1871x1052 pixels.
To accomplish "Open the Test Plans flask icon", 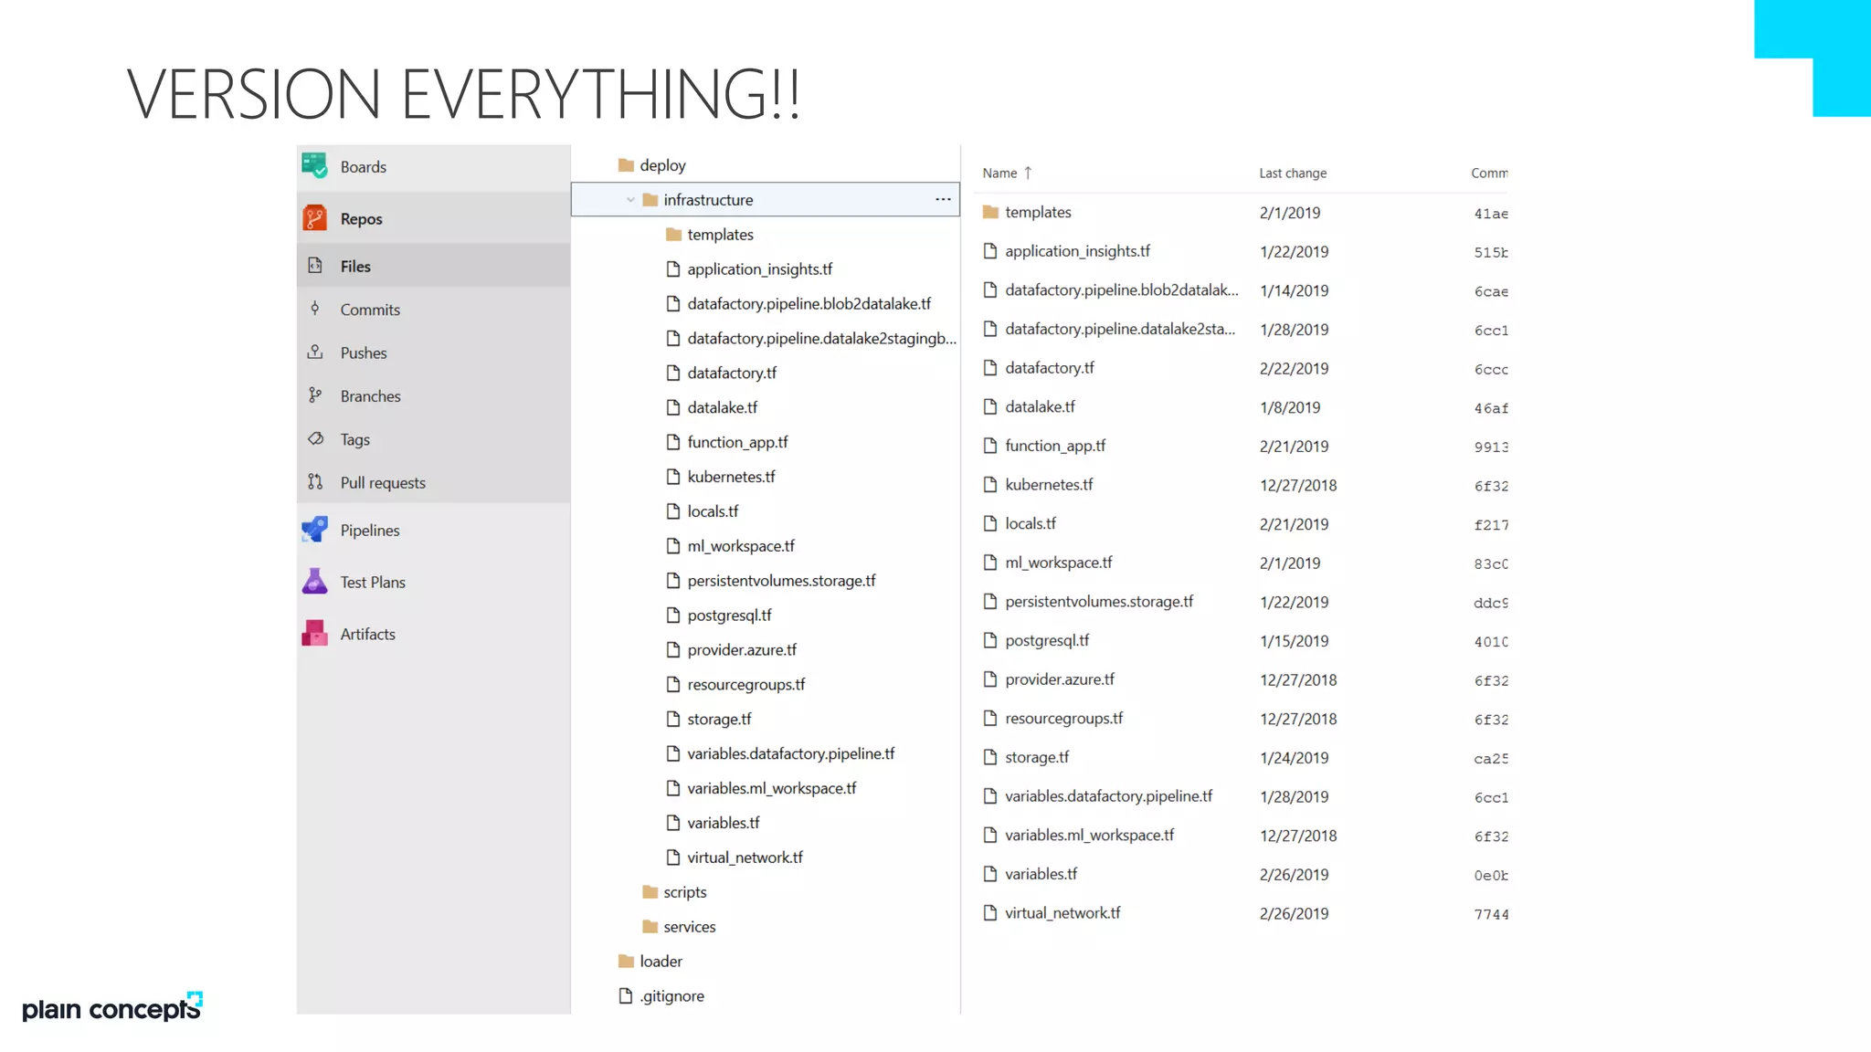I will point(314,582).
